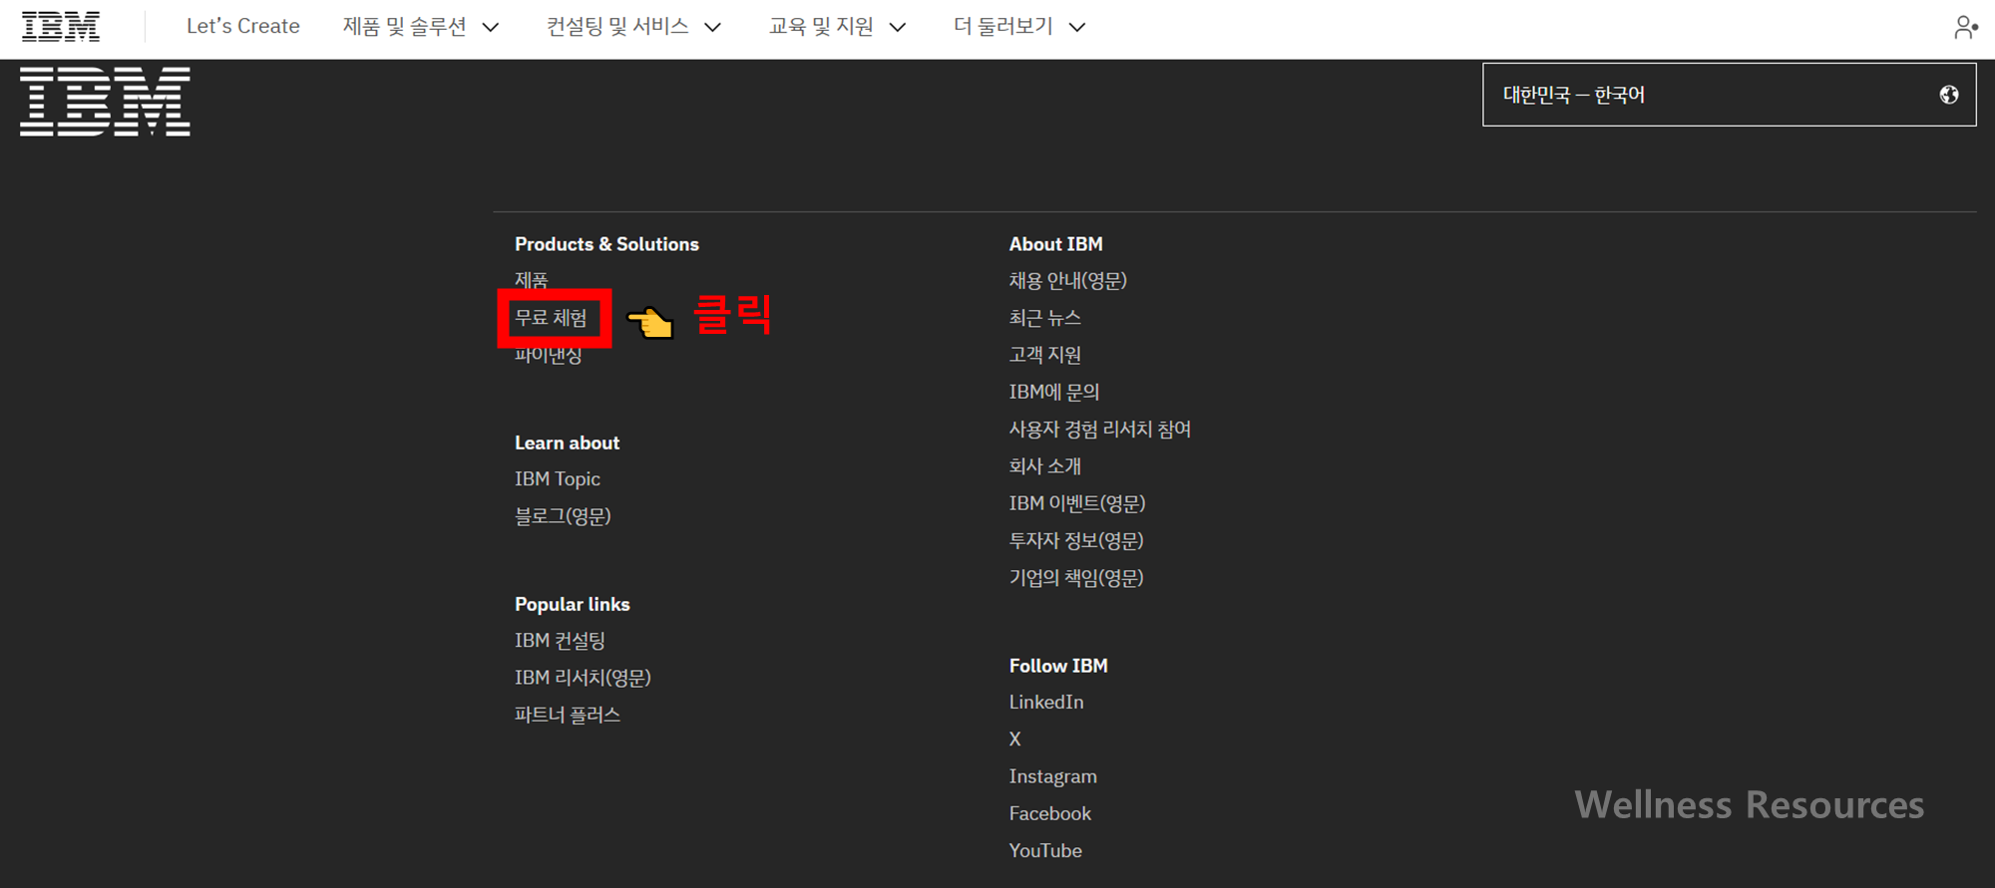This screenshot has height=888, width=1995.
Task: Open the IBM에 문의 link
Action: [1054, 392]
